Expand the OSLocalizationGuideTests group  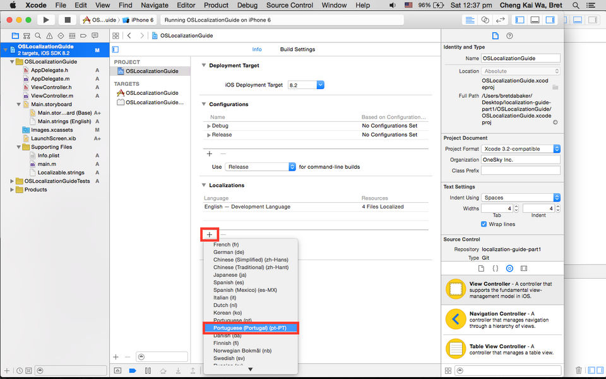tap(12, 181)
